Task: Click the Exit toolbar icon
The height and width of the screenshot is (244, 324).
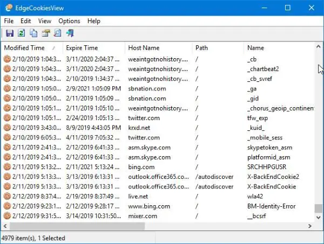Action: tap(70, 33)
